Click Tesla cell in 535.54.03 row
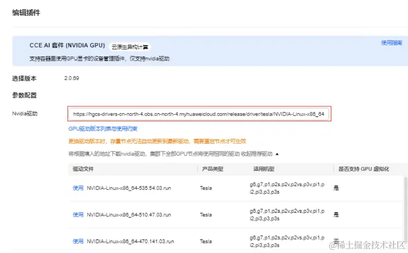The image size is (408, 253). click(206, 188)
